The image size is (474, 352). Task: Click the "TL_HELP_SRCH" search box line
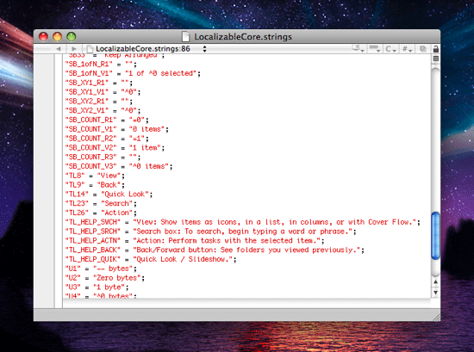pyautogui.click(x=210, y=232)
